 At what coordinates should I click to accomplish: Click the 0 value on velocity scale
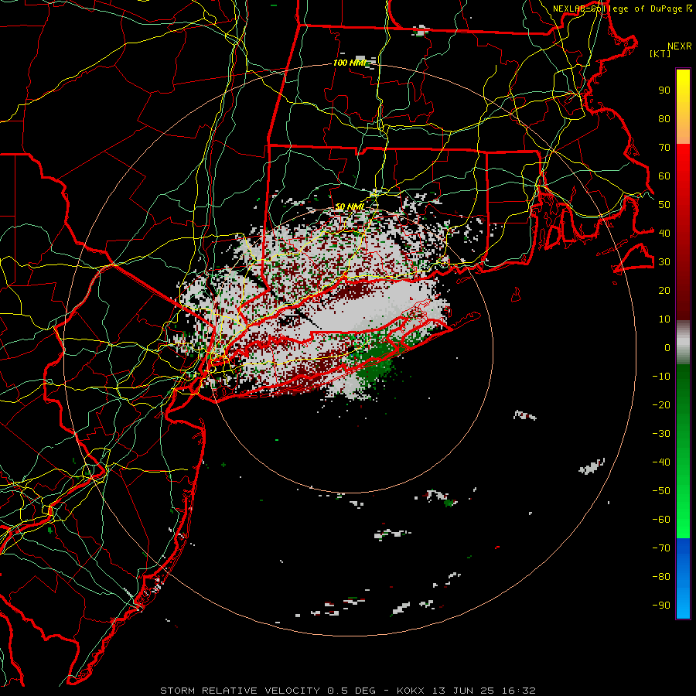coord(667,348)
